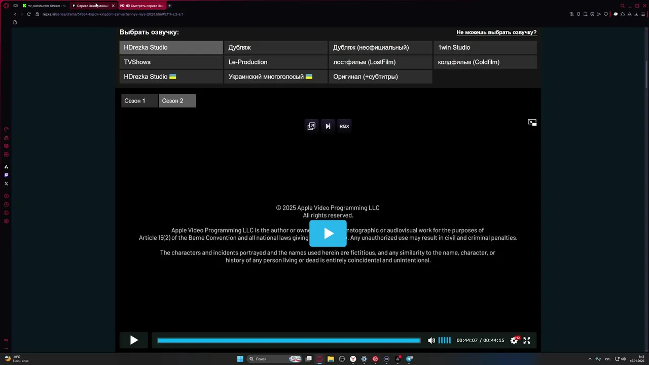The width and height of the screenshot is (649, 365).
Task: Choose Украинский многоголосый voiceover
Action: [275, 77]
